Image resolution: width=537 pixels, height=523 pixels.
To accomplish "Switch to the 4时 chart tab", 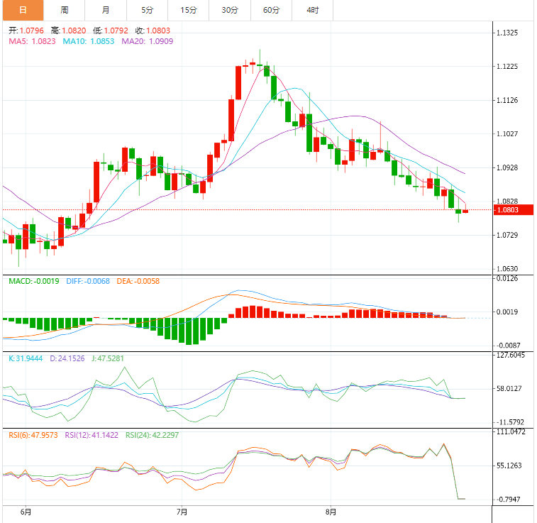I will tap(312, 10).
